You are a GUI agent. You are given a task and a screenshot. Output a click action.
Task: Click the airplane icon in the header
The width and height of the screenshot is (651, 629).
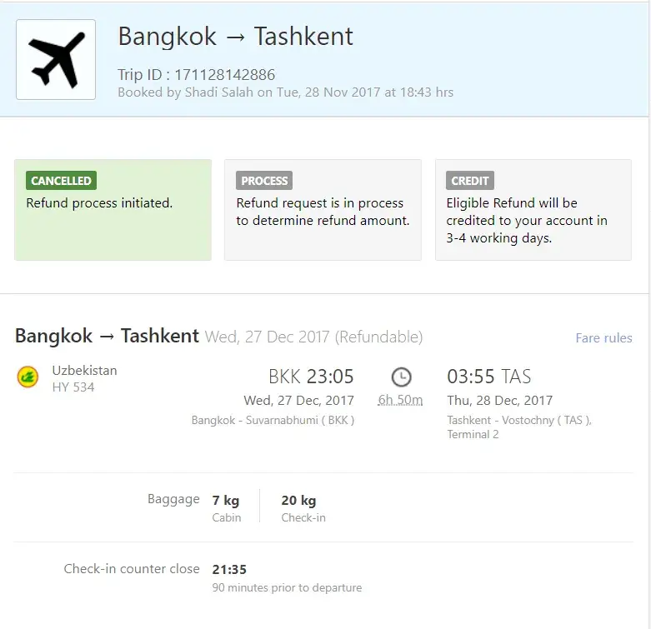[56, 60]
